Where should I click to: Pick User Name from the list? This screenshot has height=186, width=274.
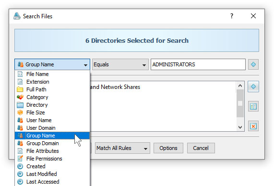click(x=52, y=120)
